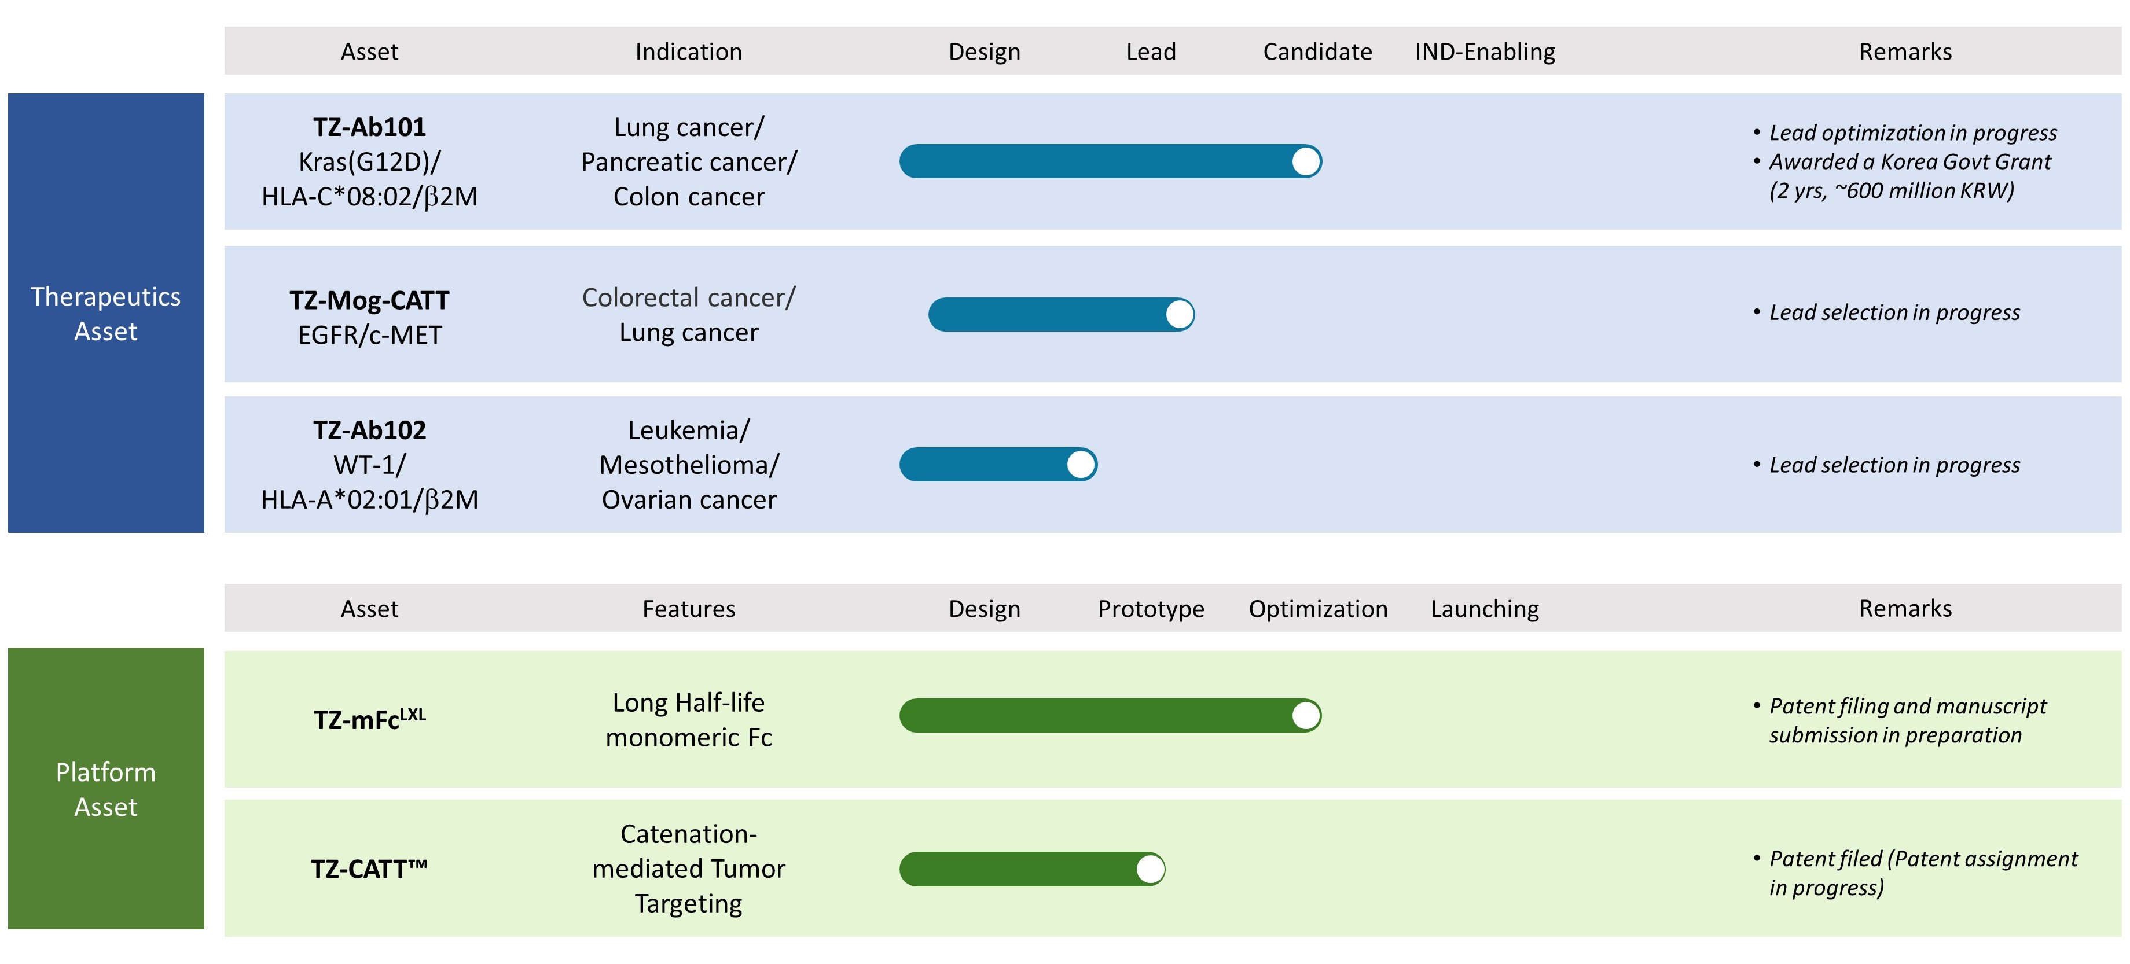Image resolution: width=2130 pixels, height=964 pixels.
Task: Click the TZ-mFc LXL green progress knob
Action: pyautogui.click(x=1306, y=715)
